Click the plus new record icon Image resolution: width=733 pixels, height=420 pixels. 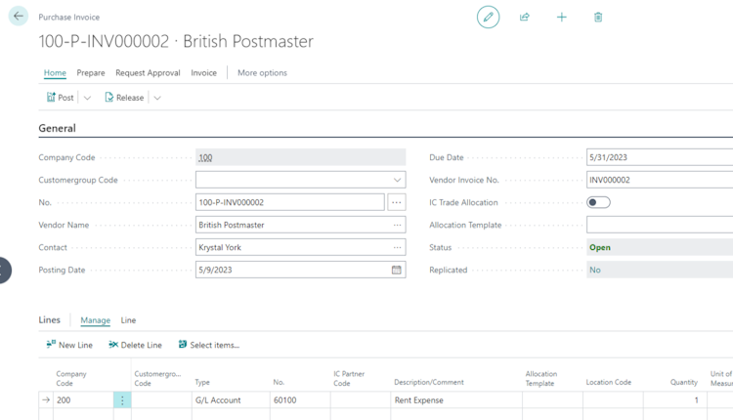[x=562, y=17]
